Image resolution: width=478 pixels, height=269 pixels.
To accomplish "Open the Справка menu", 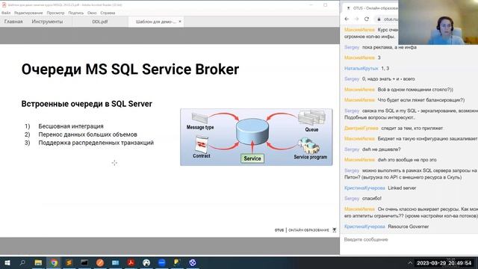I will coord(108,13).
